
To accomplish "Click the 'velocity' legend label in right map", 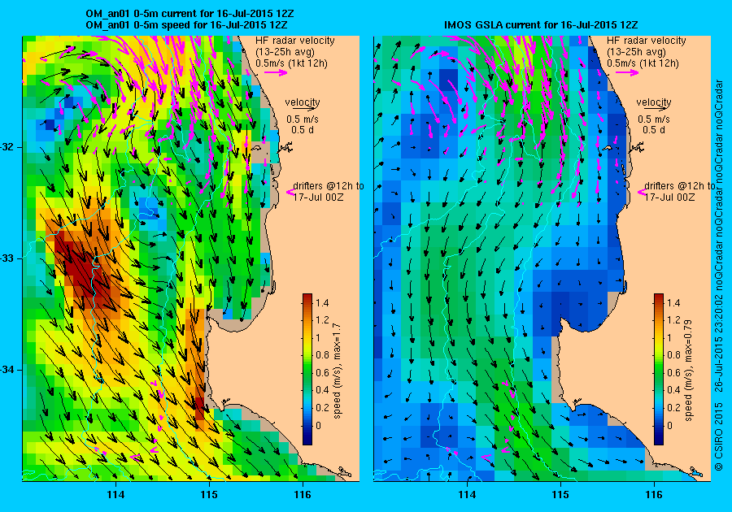I will tap(654, 102).
